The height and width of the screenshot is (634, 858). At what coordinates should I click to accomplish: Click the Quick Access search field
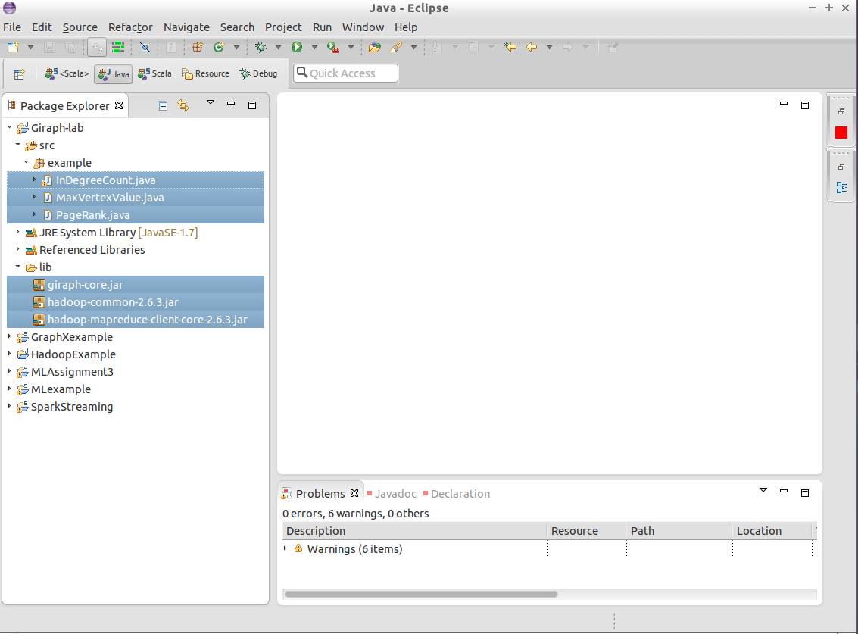pyautogui.click(x=346, y=73)
